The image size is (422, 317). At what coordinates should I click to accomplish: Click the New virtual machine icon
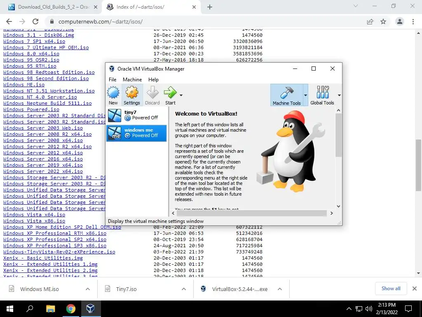click(113, 95)
